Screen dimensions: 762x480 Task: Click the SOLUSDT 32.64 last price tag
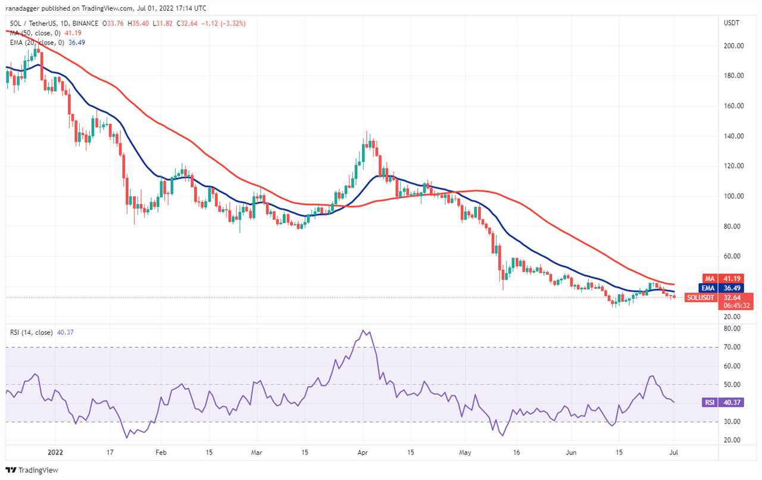click(719, 297)
